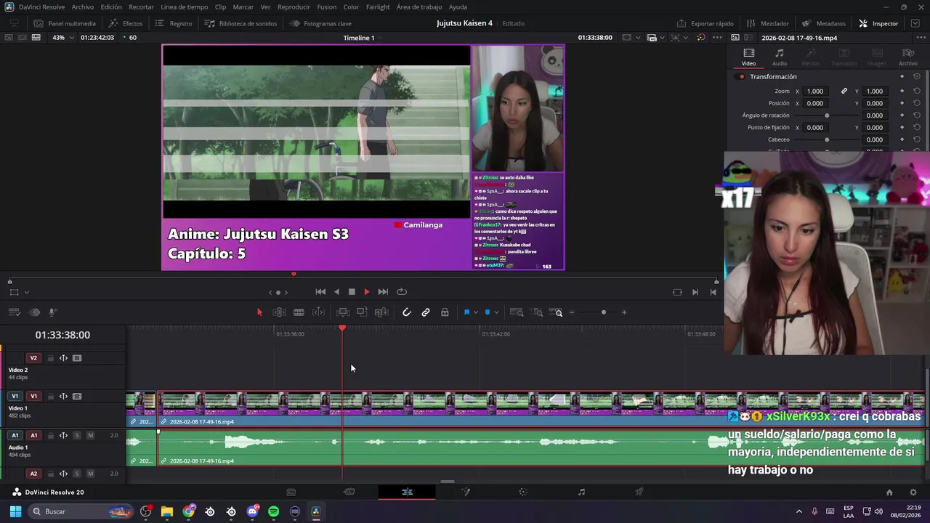This screenshot has width=930, height=523.
Task: Click the red play forward button
Action: [367, 292]
